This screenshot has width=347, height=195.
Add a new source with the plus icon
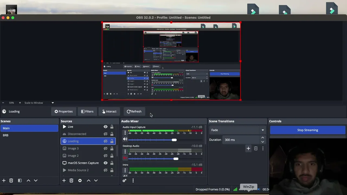point(64,181)
